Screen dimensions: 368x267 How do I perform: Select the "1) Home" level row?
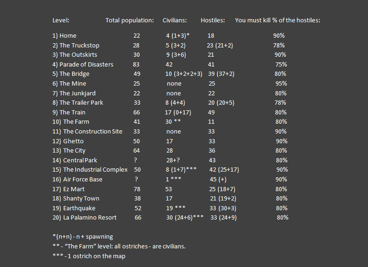(x=65, y=36)
